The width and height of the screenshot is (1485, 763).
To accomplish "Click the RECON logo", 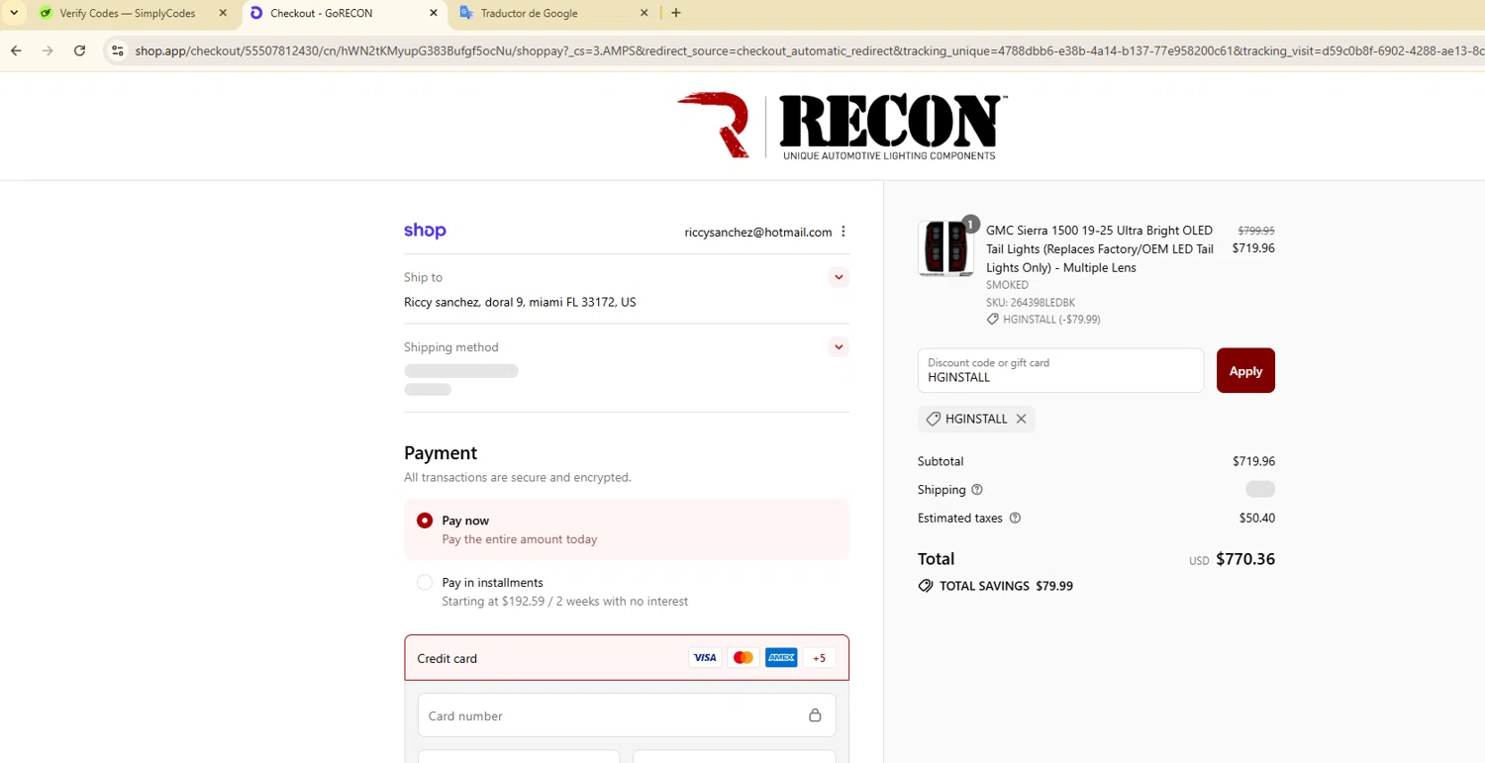I will (x=841, y=127).
